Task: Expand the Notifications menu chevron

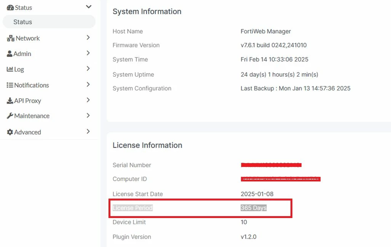Action: tap(88, 84)
